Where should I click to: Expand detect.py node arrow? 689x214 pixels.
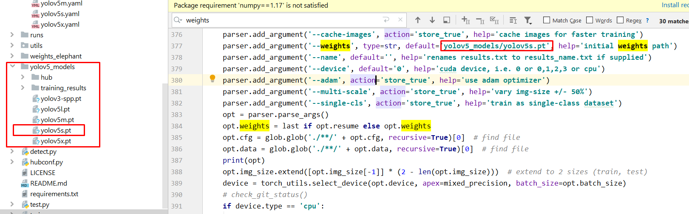(12, 151)
